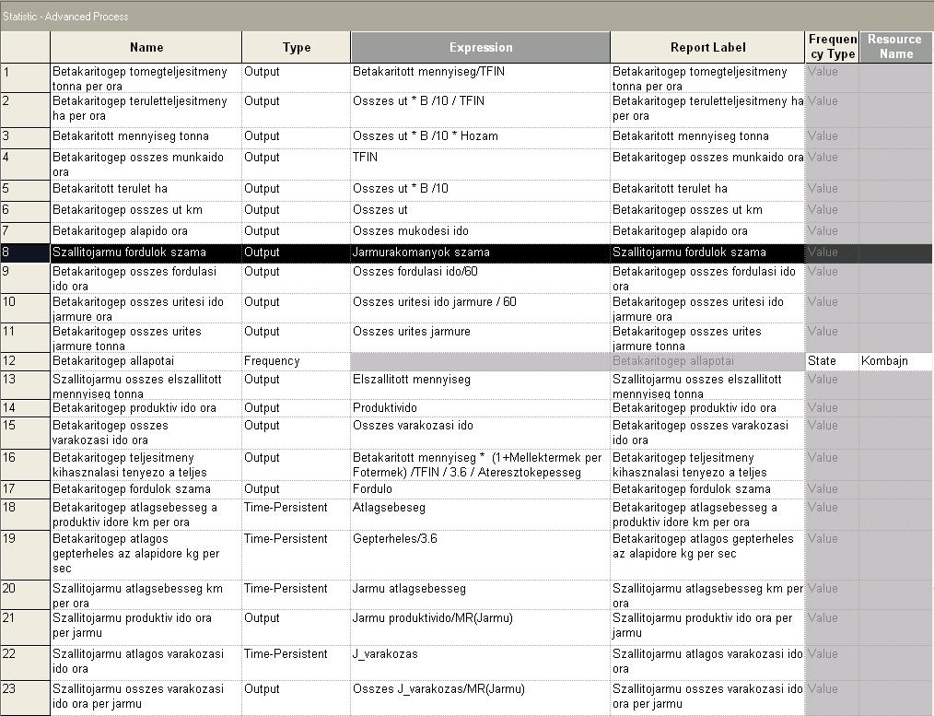Click expression 'Osszes varakozasi ido'
The image size is (934, 716).
point(480,433)
